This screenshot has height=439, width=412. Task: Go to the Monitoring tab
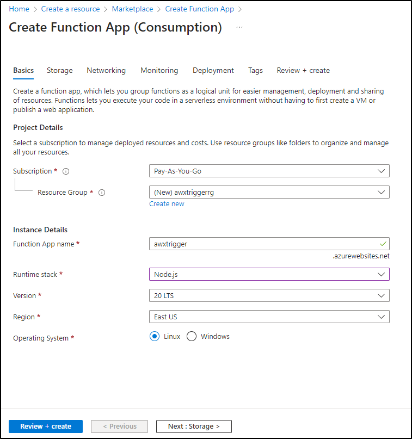click(159, 70)
